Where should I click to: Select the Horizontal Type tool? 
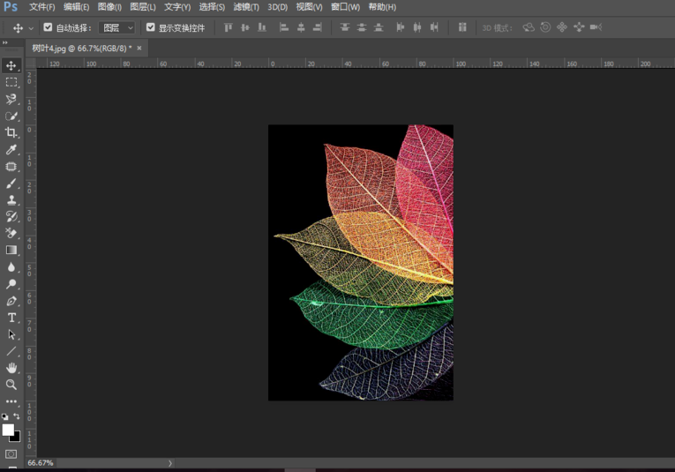pyautogui.click(x=11, y=318)
